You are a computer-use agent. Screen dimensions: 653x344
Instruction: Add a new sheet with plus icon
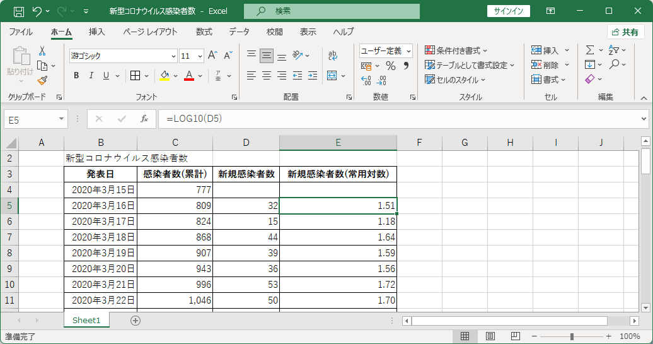(x=136, y=321)
